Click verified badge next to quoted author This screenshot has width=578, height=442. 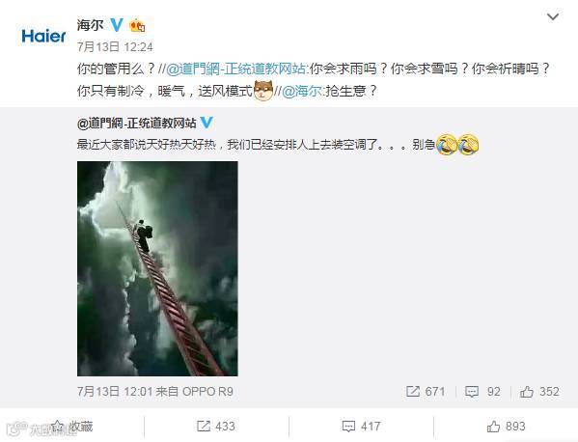coord(206,123)
